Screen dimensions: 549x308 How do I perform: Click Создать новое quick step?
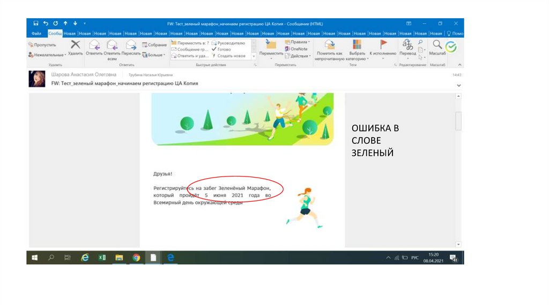(231, 56)
